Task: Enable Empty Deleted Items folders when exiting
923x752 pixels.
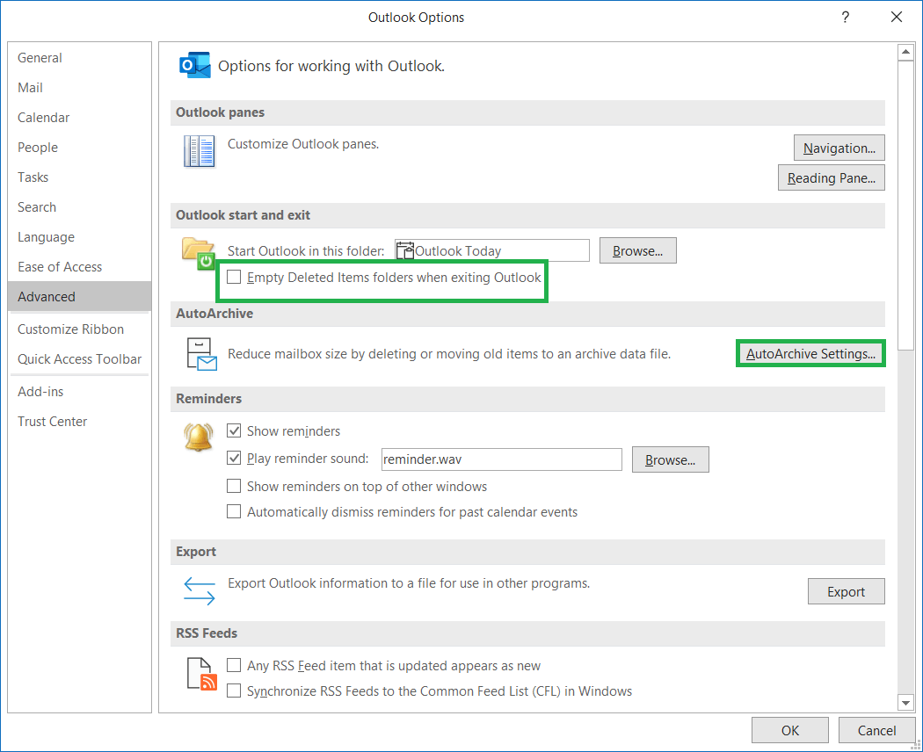Action: [x=234, y=277]
